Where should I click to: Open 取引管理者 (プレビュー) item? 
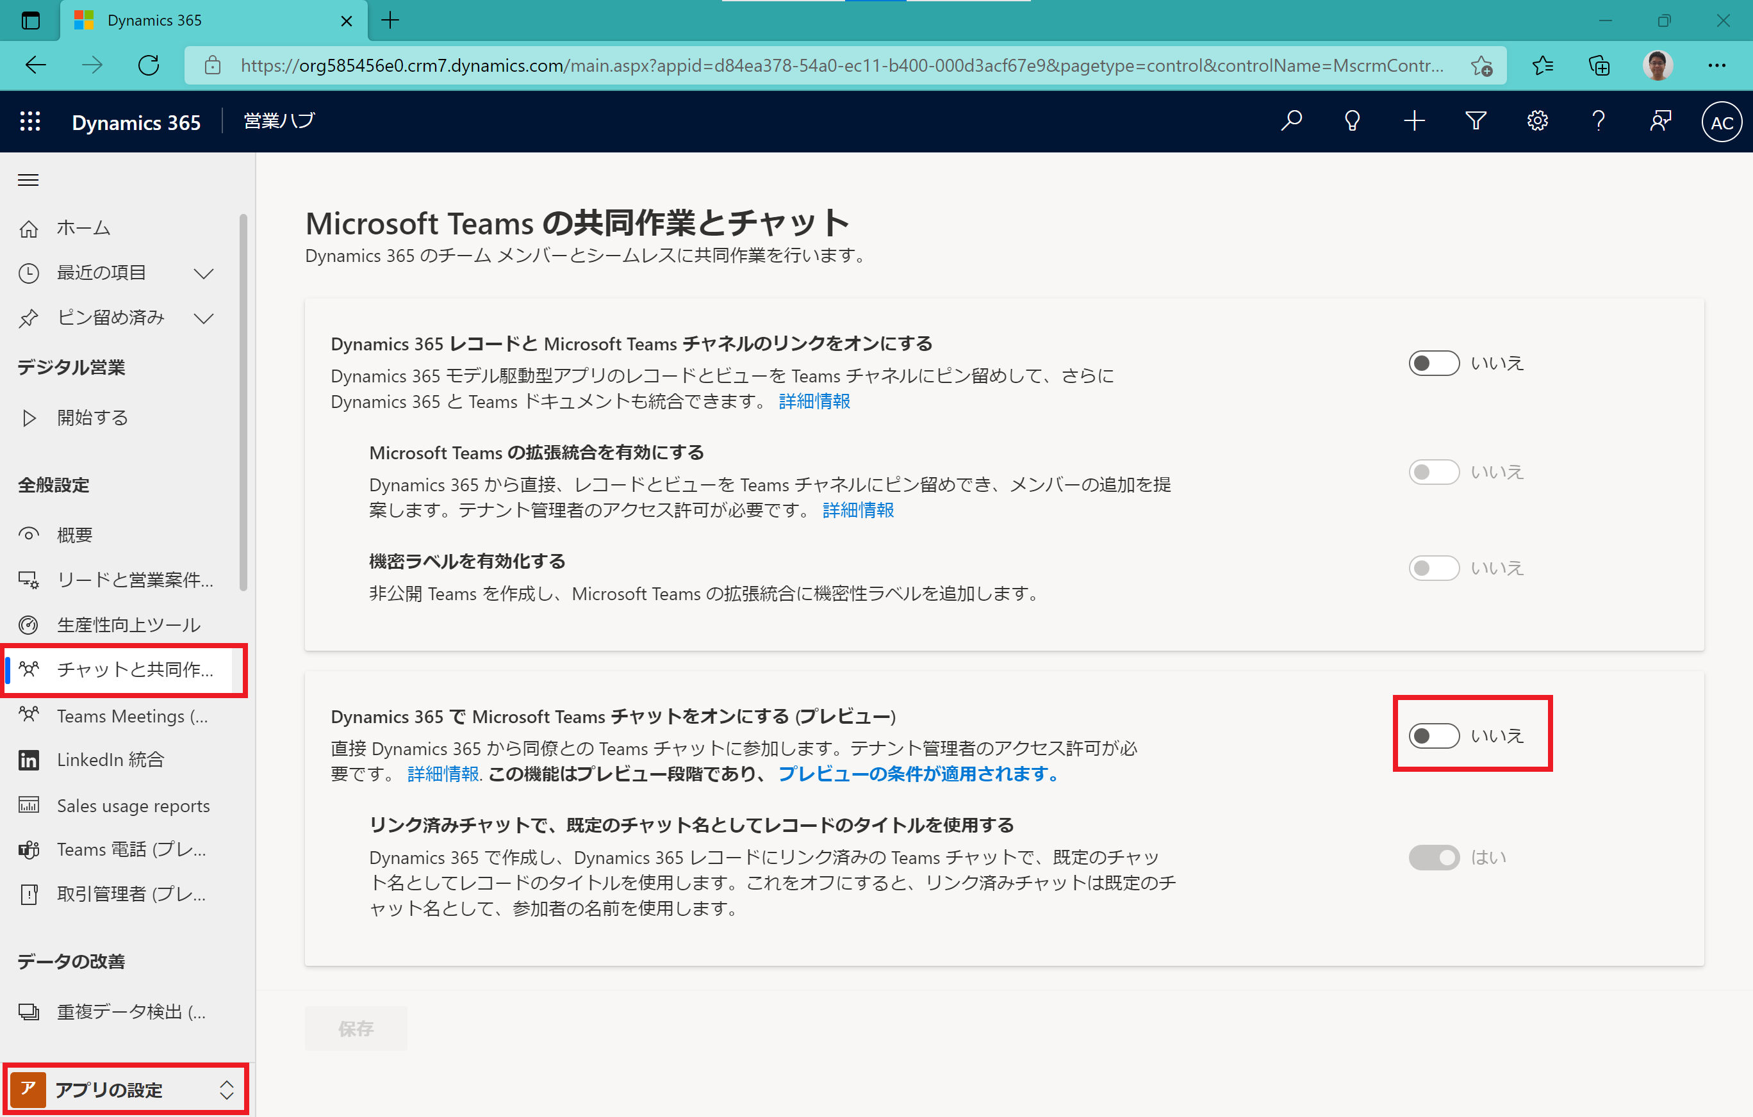[117, 893]
